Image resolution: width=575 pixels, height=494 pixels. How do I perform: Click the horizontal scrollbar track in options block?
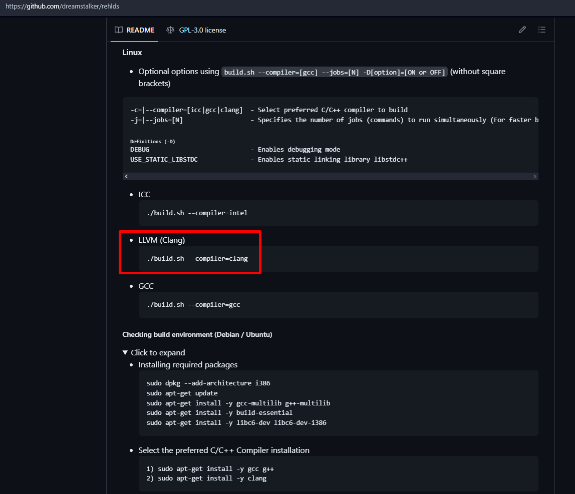pos(331,176)
